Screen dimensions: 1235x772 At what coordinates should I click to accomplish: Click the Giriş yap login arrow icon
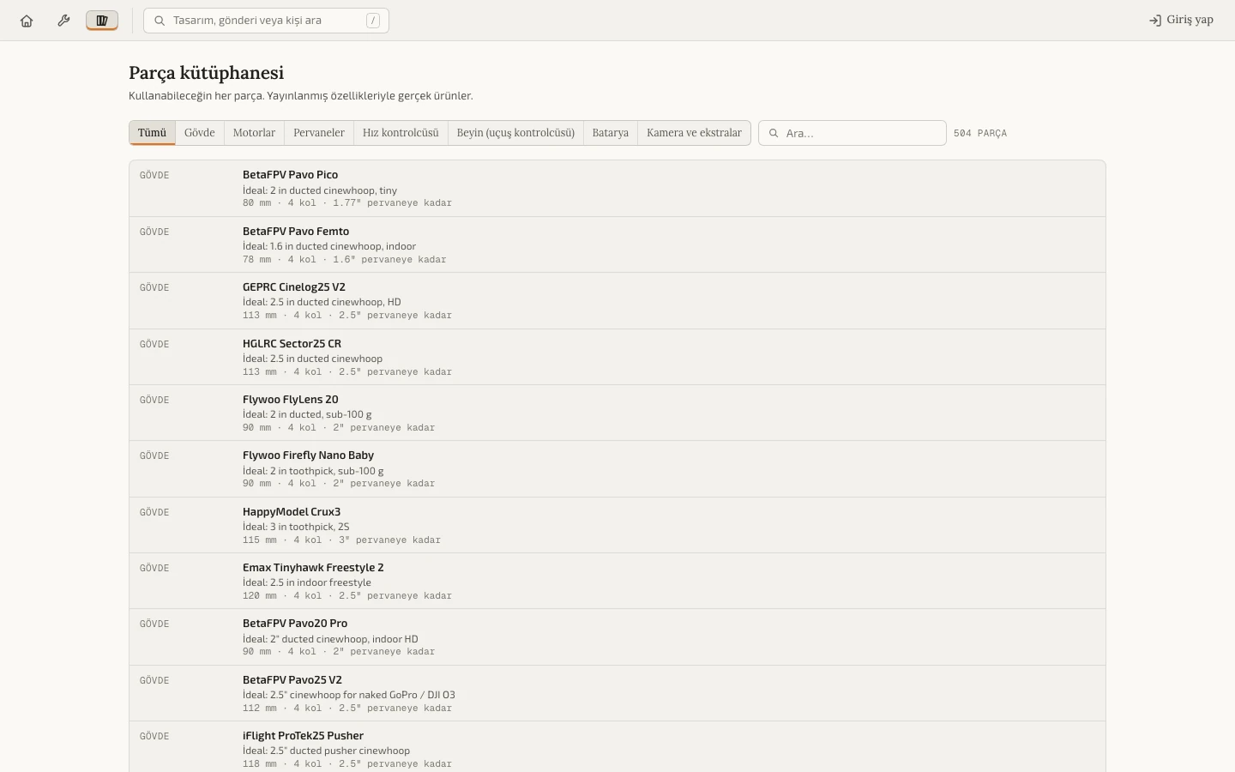(1155, 21)
